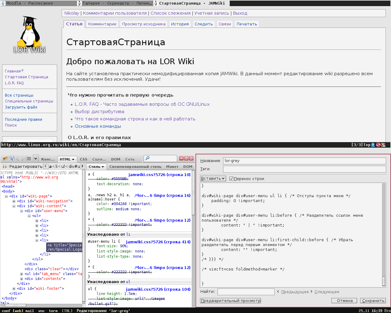
Task: Deactivate Firebug with the red power icon
Action: [191, 158]
